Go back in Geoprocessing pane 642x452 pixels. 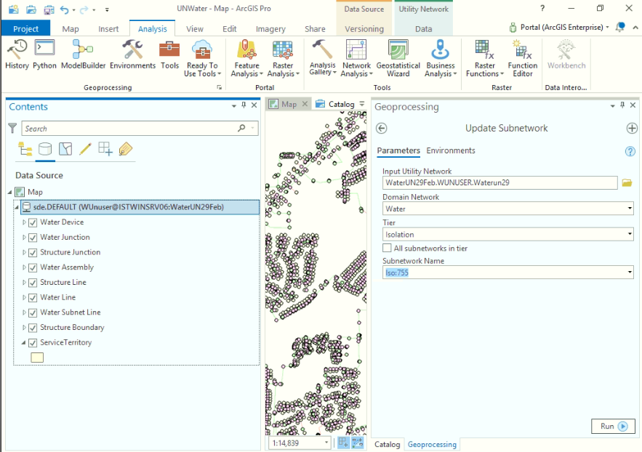click(382, 129)
